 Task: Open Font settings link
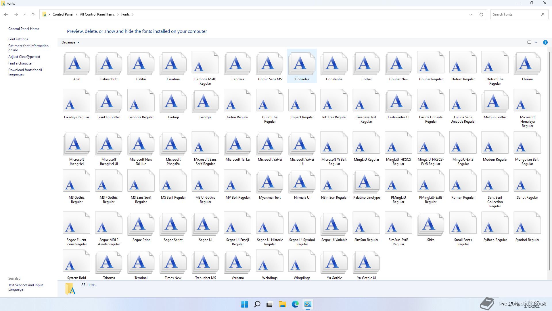(18, 39)
